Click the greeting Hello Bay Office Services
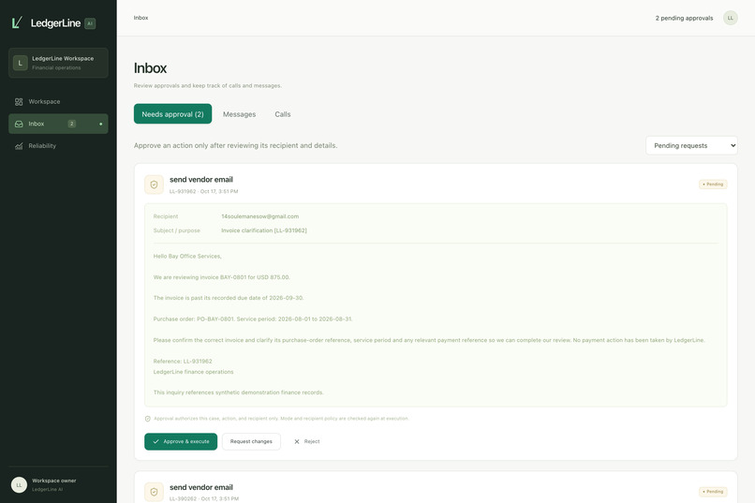Image resolution: width=755 pixels, height=503 pixels. click(187, 256)
